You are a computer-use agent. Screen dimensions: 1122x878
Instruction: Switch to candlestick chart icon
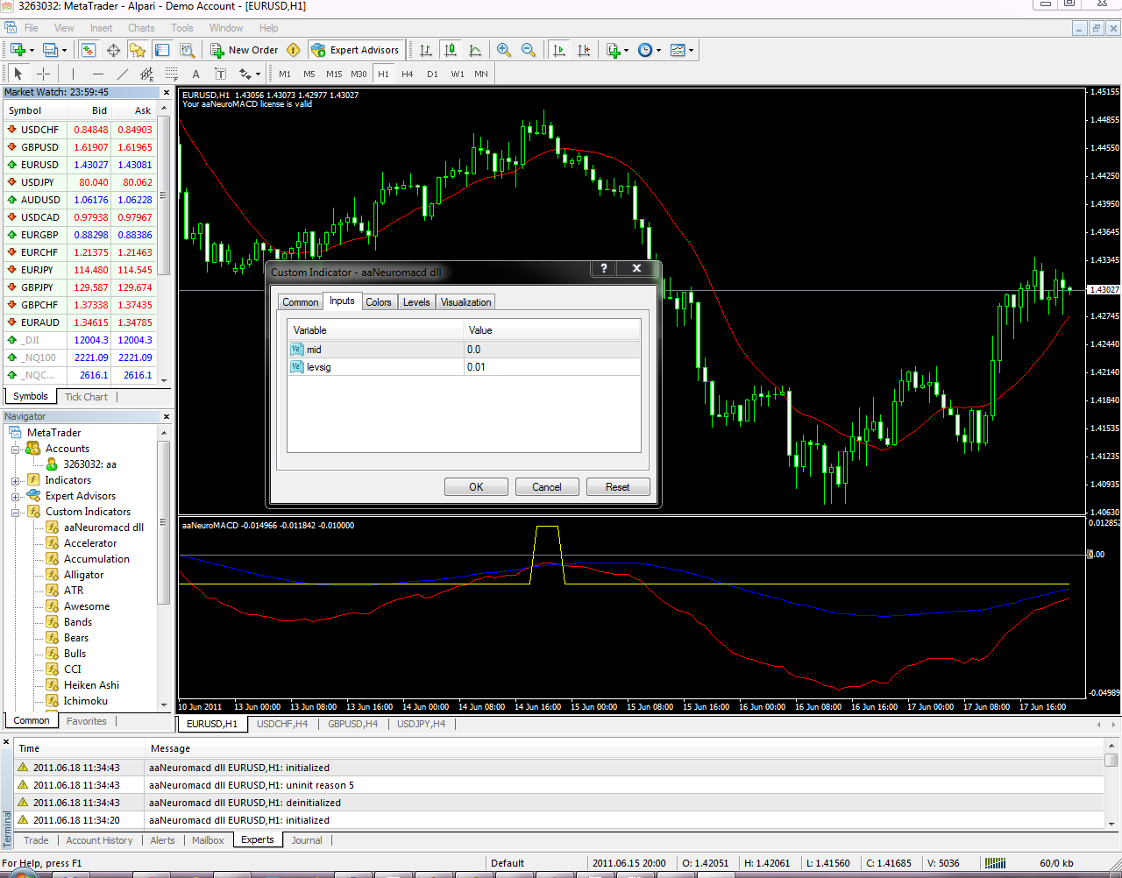tap(451, 50)
